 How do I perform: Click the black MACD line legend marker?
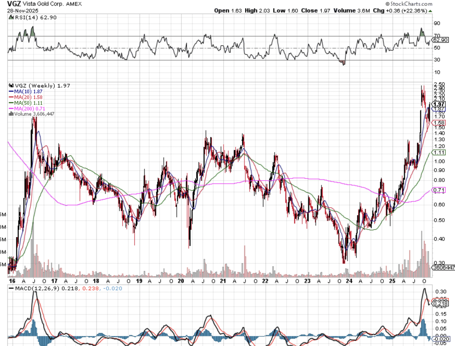[x=11, y=288]
